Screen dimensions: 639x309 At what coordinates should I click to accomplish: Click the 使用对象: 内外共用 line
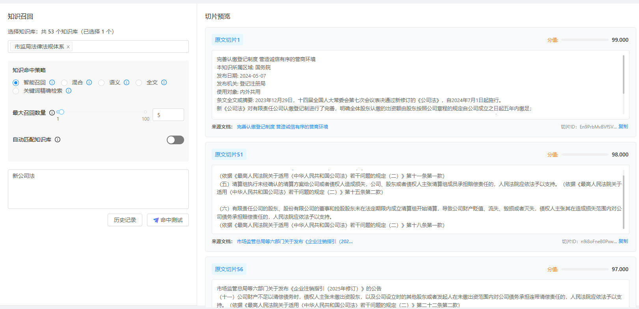[238, 92]
